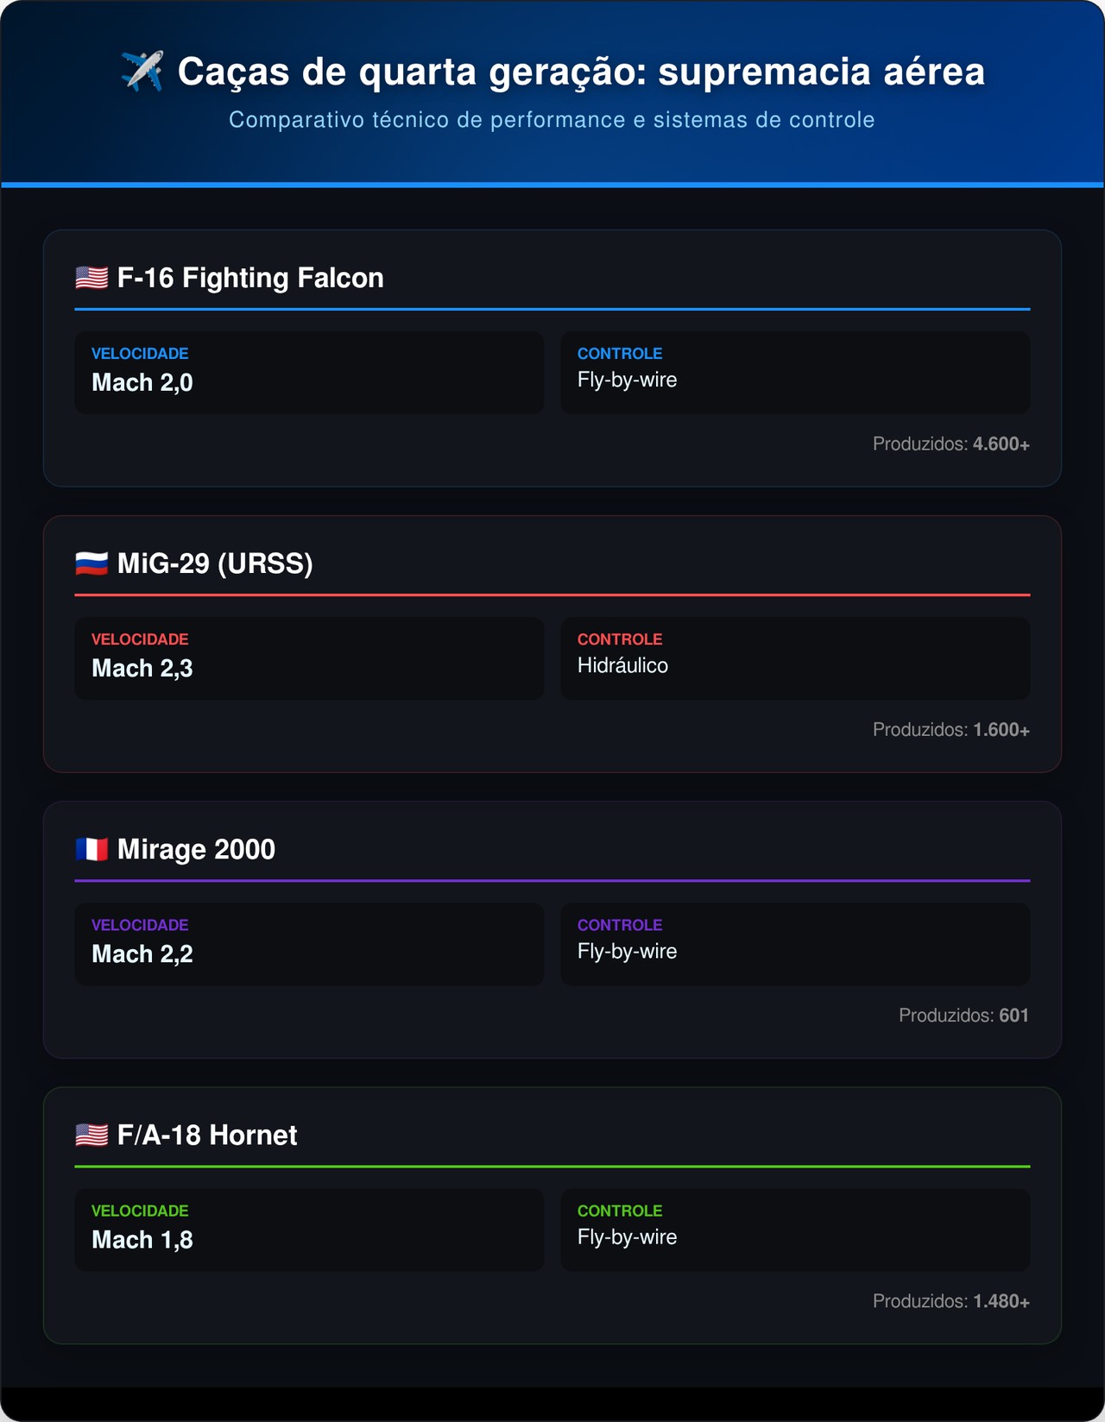The width and height of the screenshot is (1105, 1422).
Task: Click Produzidos 4.600+ text
Action: 950,444
